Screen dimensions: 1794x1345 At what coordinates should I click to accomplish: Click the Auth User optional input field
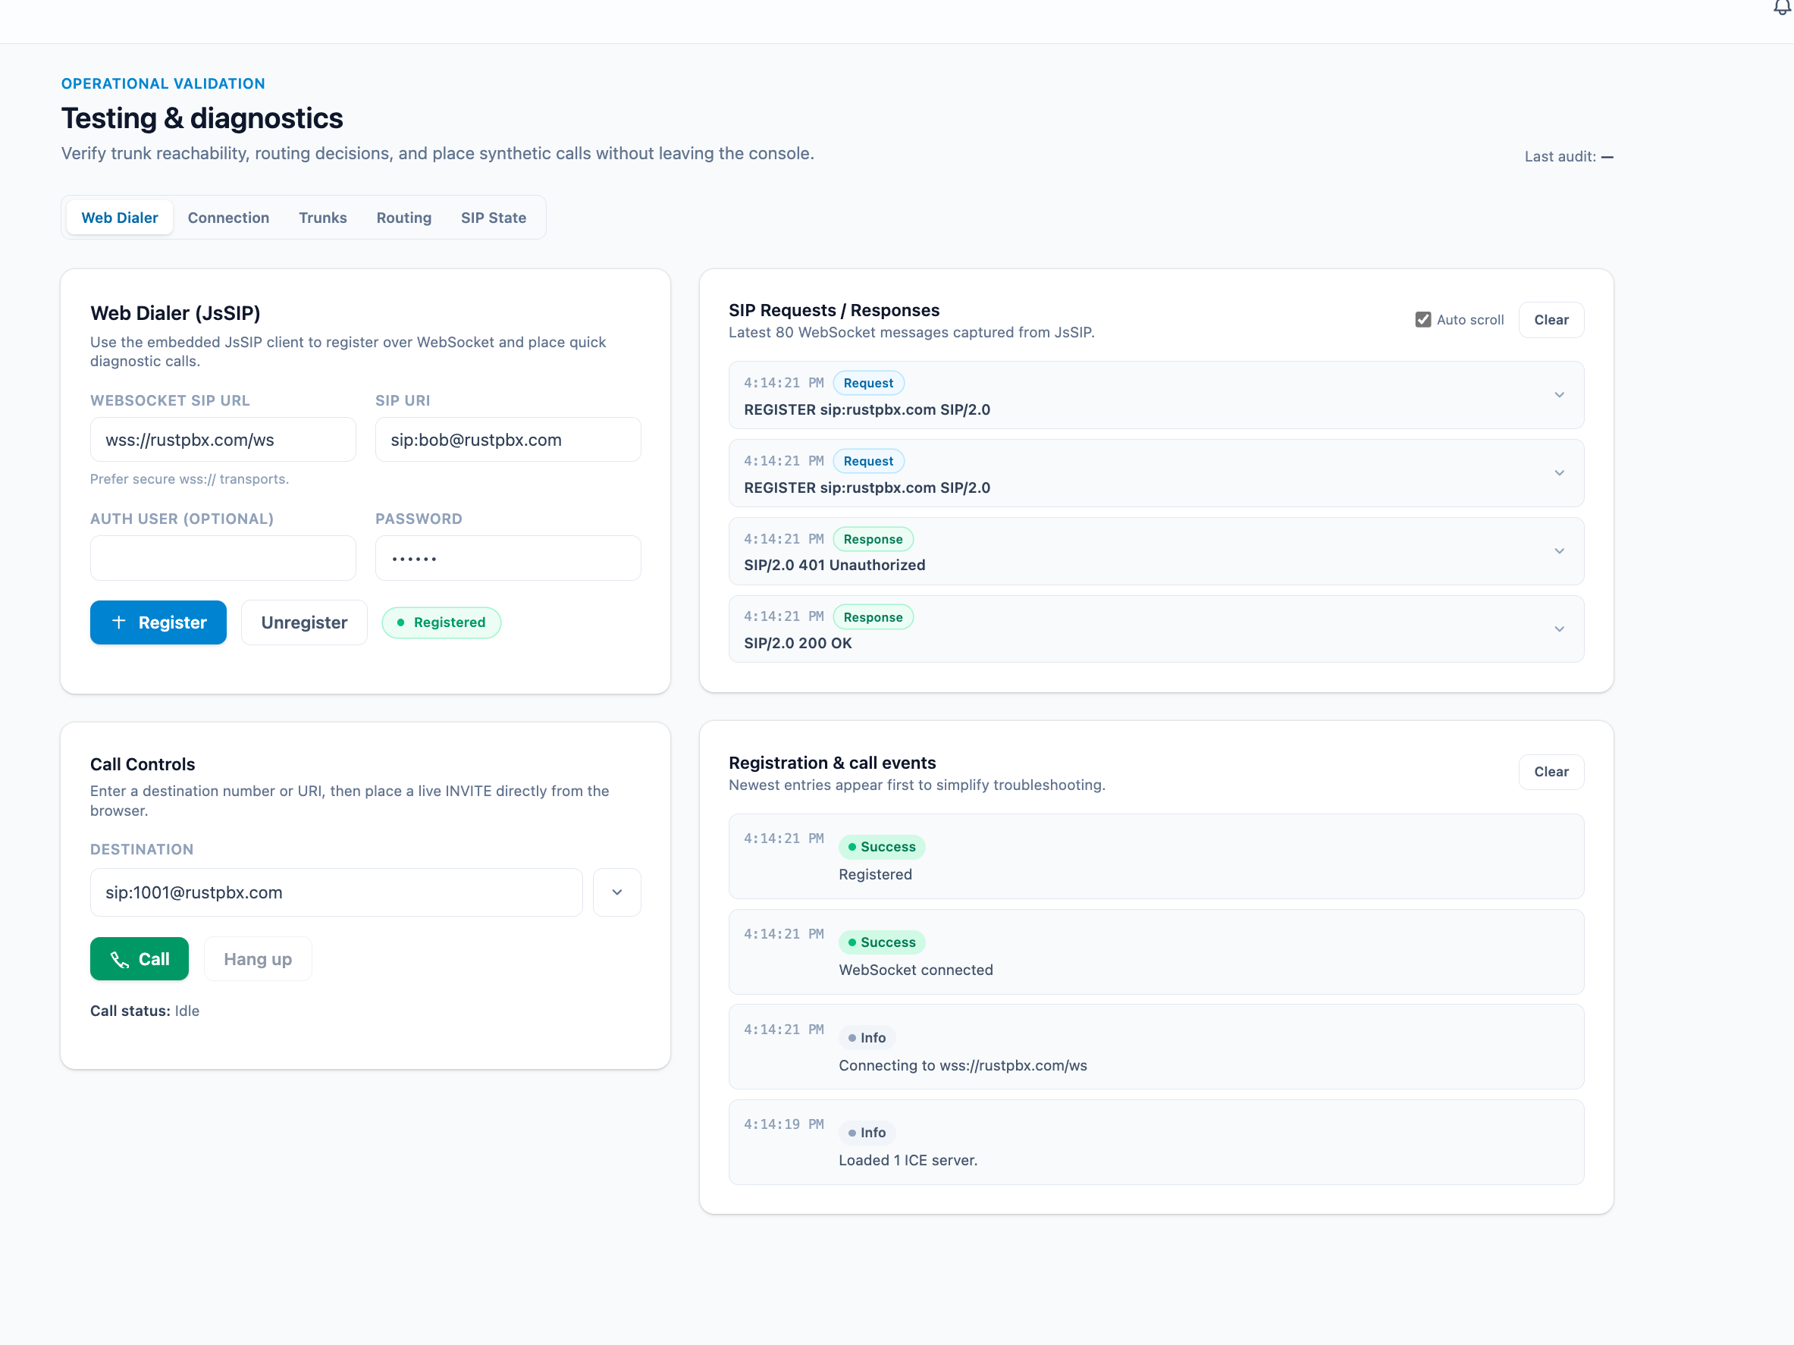(222, 558)
